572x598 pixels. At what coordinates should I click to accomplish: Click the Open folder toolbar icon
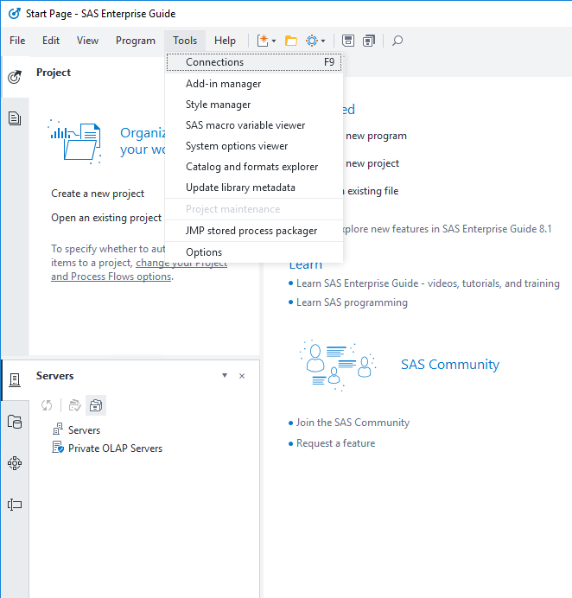291,41
